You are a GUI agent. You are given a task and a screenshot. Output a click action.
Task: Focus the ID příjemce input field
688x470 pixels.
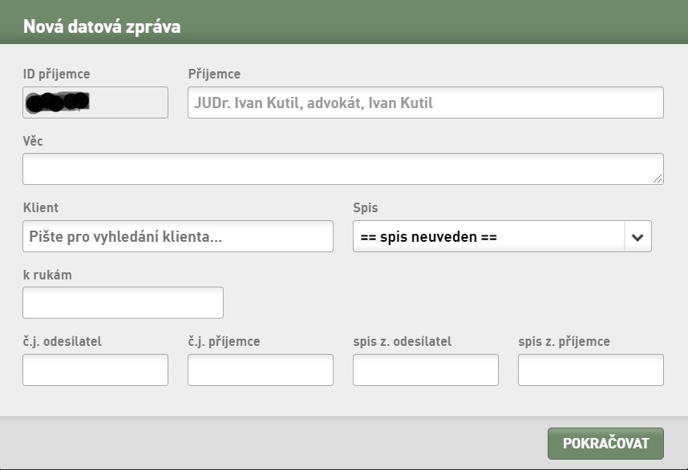tap(95, 102)
